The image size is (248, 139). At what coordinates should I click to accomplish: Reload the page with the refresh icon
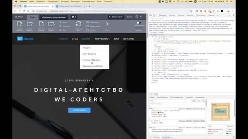pos(24,11)
